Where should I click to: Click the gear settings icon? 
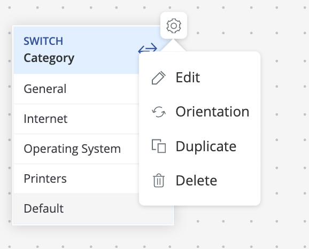(x=174, y=26)
